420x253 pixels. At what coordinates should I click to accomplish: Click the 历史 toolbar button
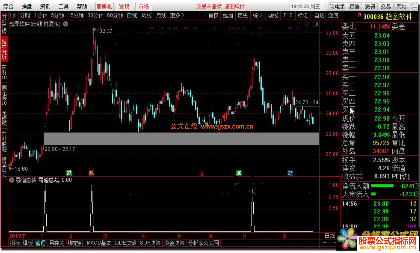[x=243, y=15]
